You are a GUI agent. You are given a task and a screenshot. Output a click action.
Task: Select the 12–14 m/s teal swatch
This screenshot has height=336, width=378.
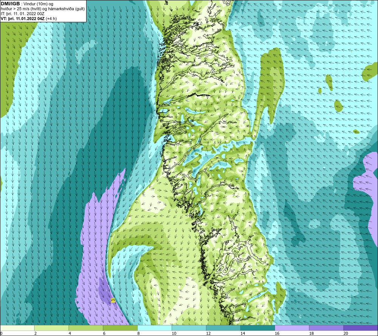point(223,328)
